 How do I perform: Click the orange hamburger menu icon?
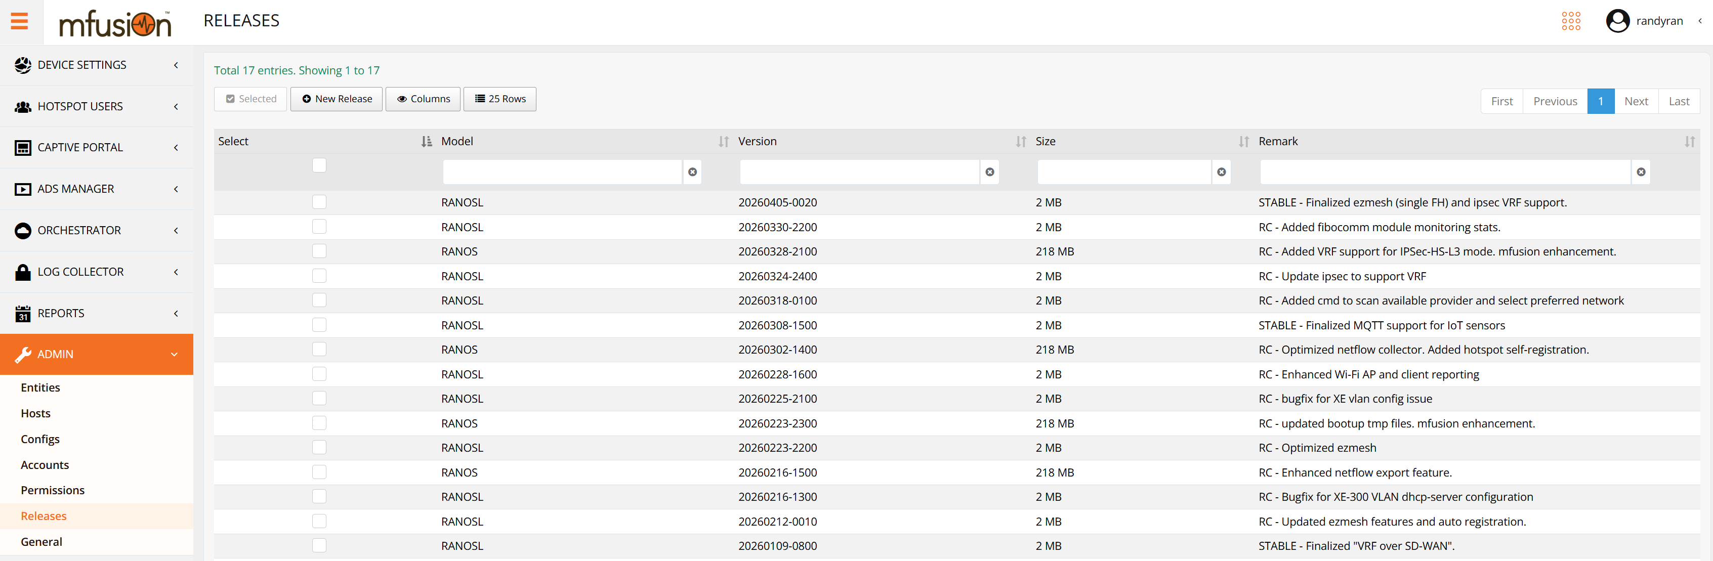[19, 21]
